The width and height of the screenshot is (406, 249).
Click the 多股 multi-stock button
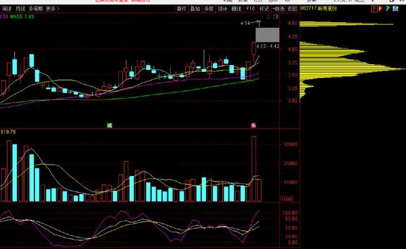point(209,9)
